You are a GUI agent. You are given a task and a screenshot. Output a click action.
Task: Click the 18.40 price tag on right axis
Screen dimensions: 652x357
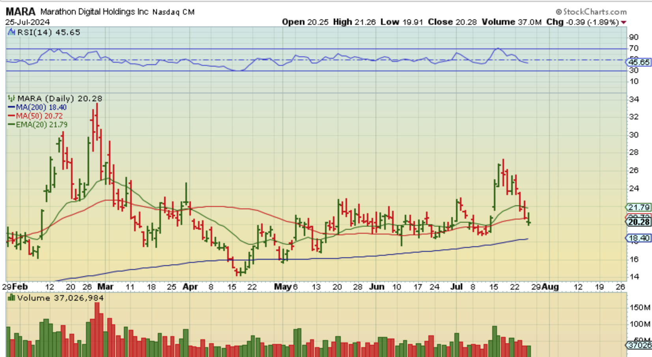(x=639, y=238)
